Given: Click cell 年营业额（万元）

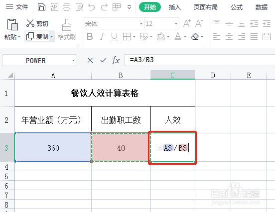Looking at the screenshot, I should coord(53,120).
